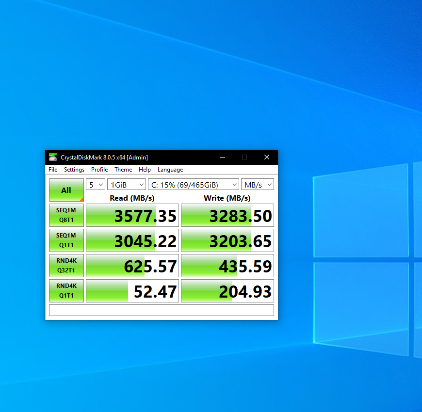Start the SEQ1M Q8T1 test
This screenshot has height=412, width=422.
tap(66, 215)
